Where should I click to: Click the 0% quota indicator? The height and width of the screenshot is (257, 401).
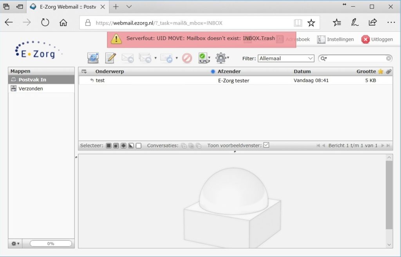point(50,243)
